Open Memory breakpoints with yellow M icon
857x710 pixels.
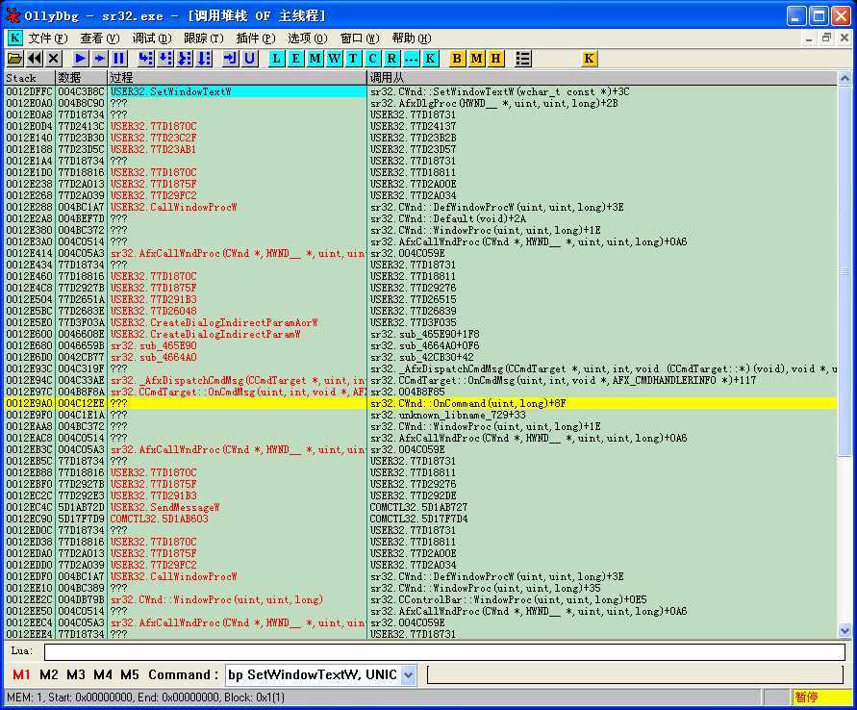click(x=477, y=58)
